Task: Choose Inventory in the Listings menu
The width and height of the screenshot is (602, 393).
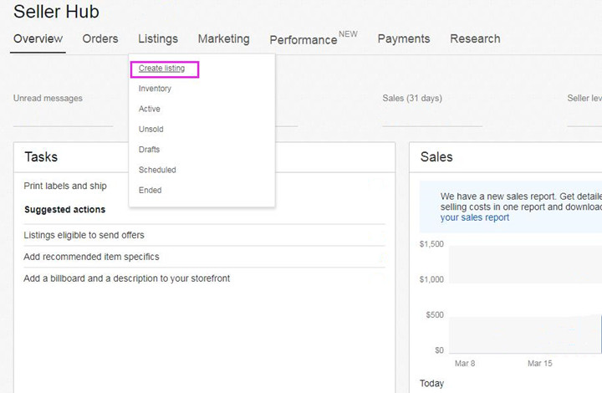Action: (155, 89)
